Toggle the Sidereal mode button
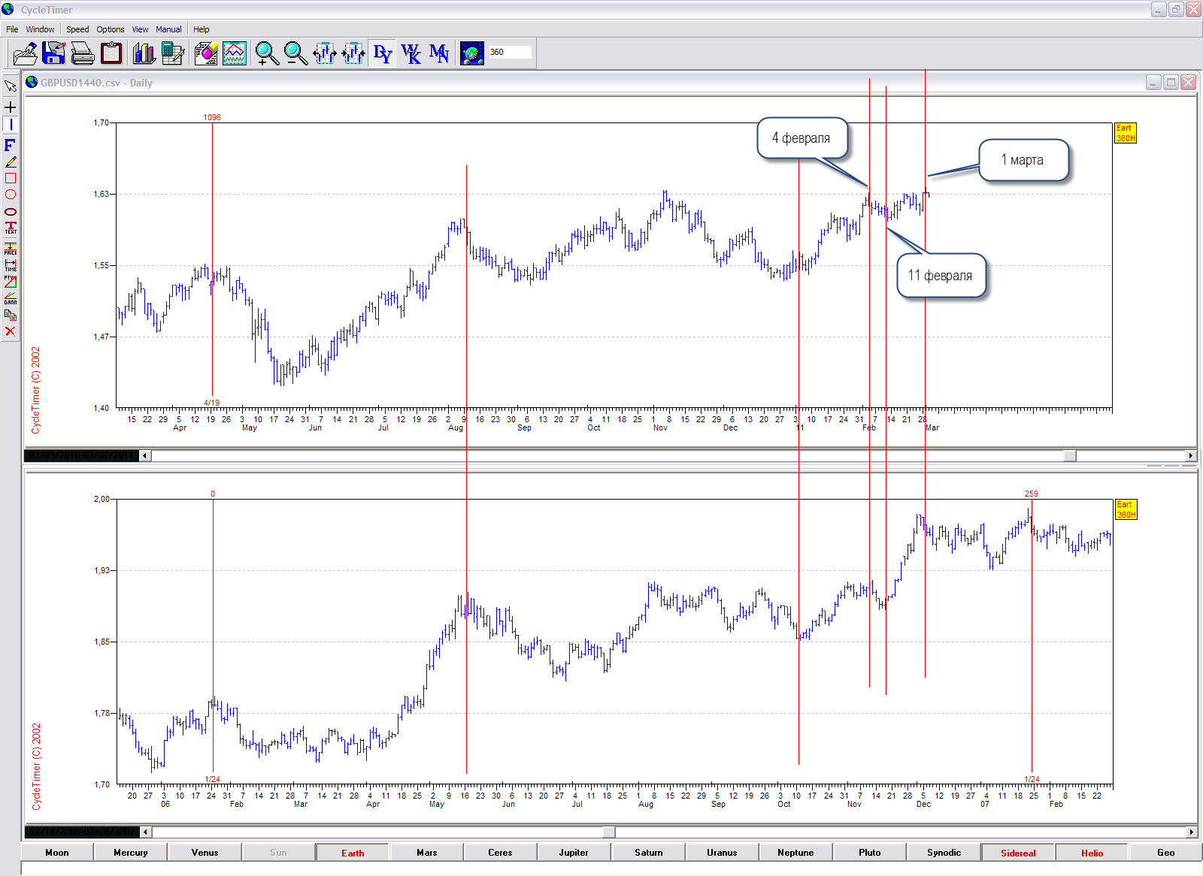 point(1017,853)
